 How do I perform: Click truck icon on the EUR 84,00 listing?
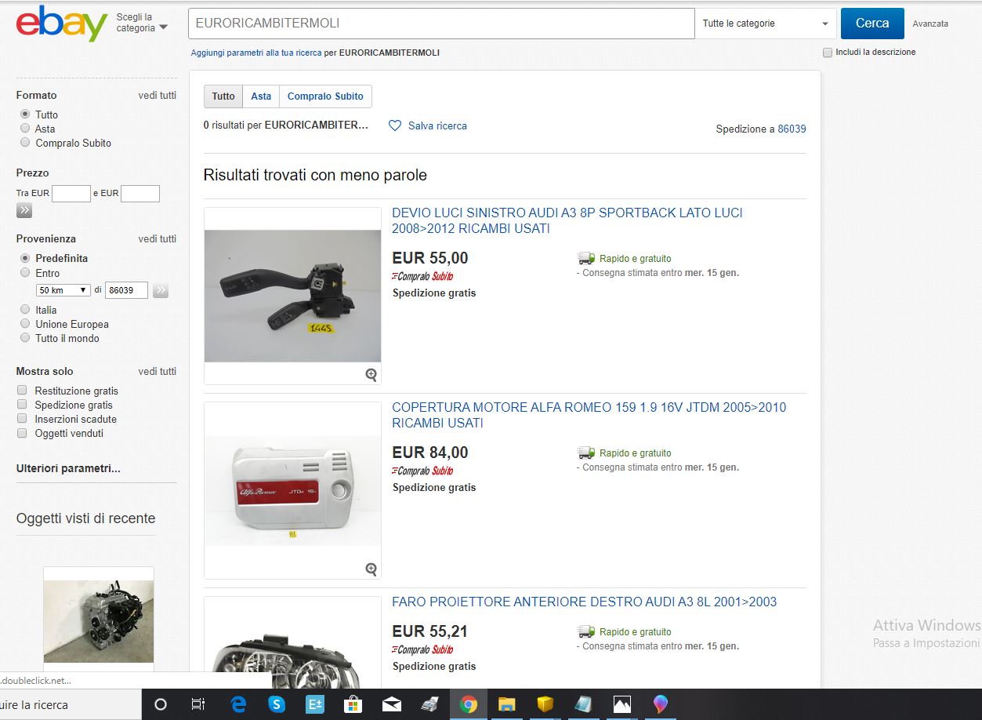585,453
